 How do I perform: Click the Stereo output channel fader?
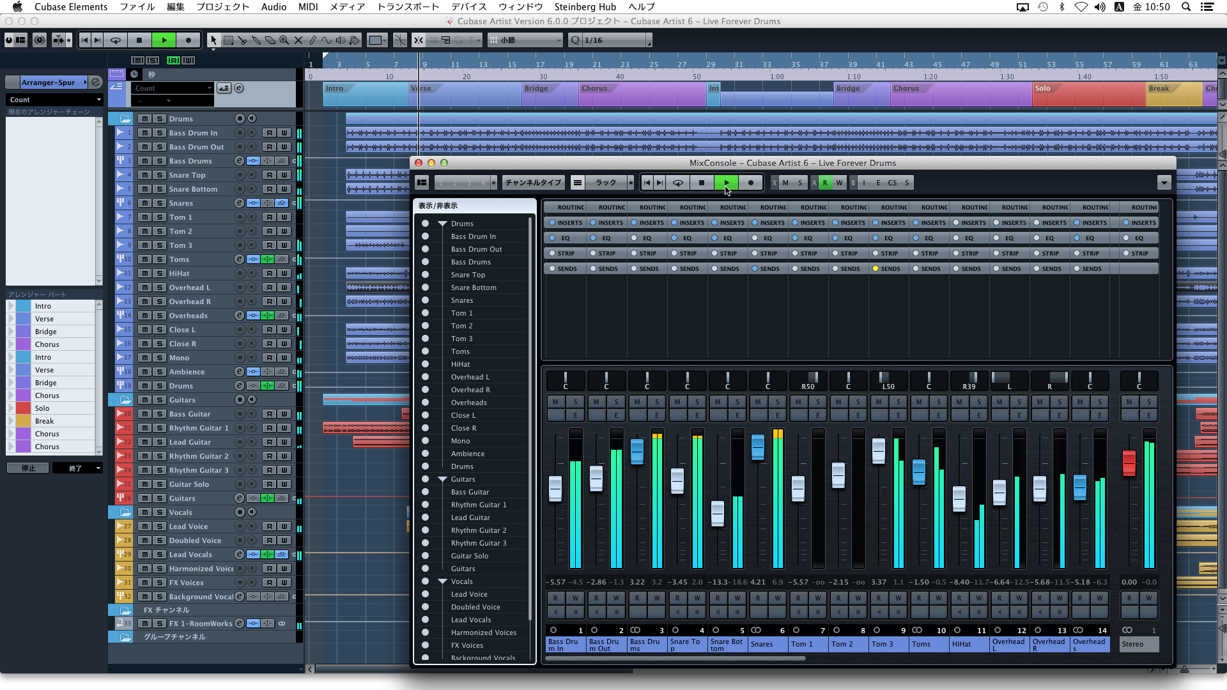click(x=1129, y=463)
